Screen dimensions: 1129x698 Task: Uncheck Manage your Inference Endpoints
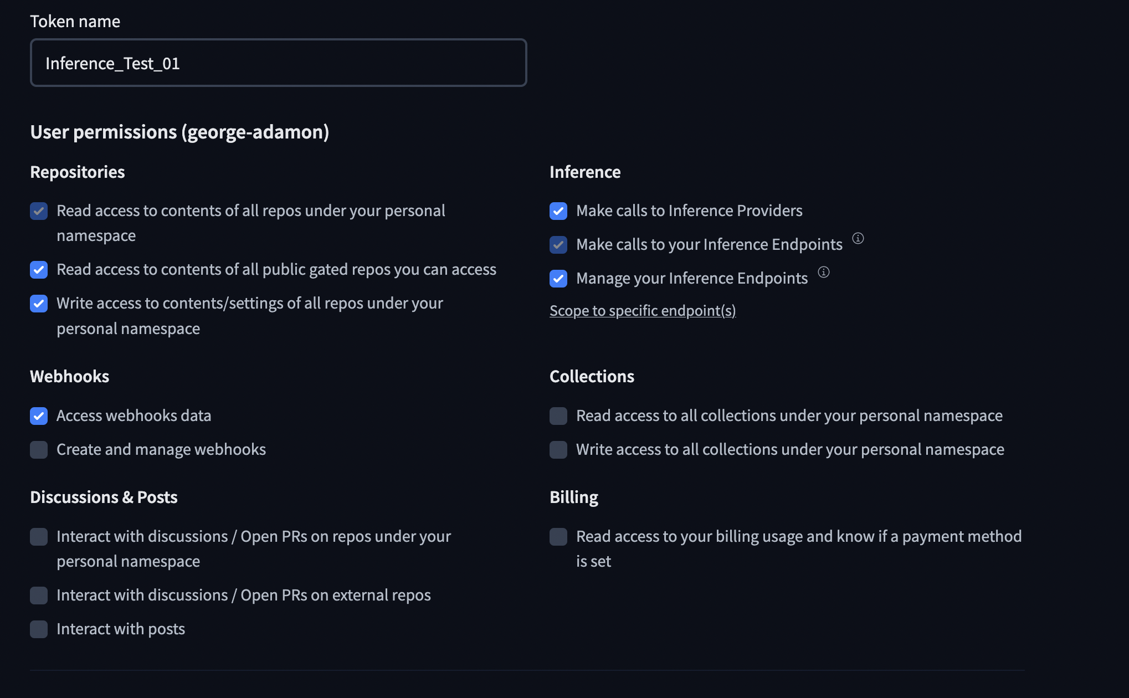point(558,279)
